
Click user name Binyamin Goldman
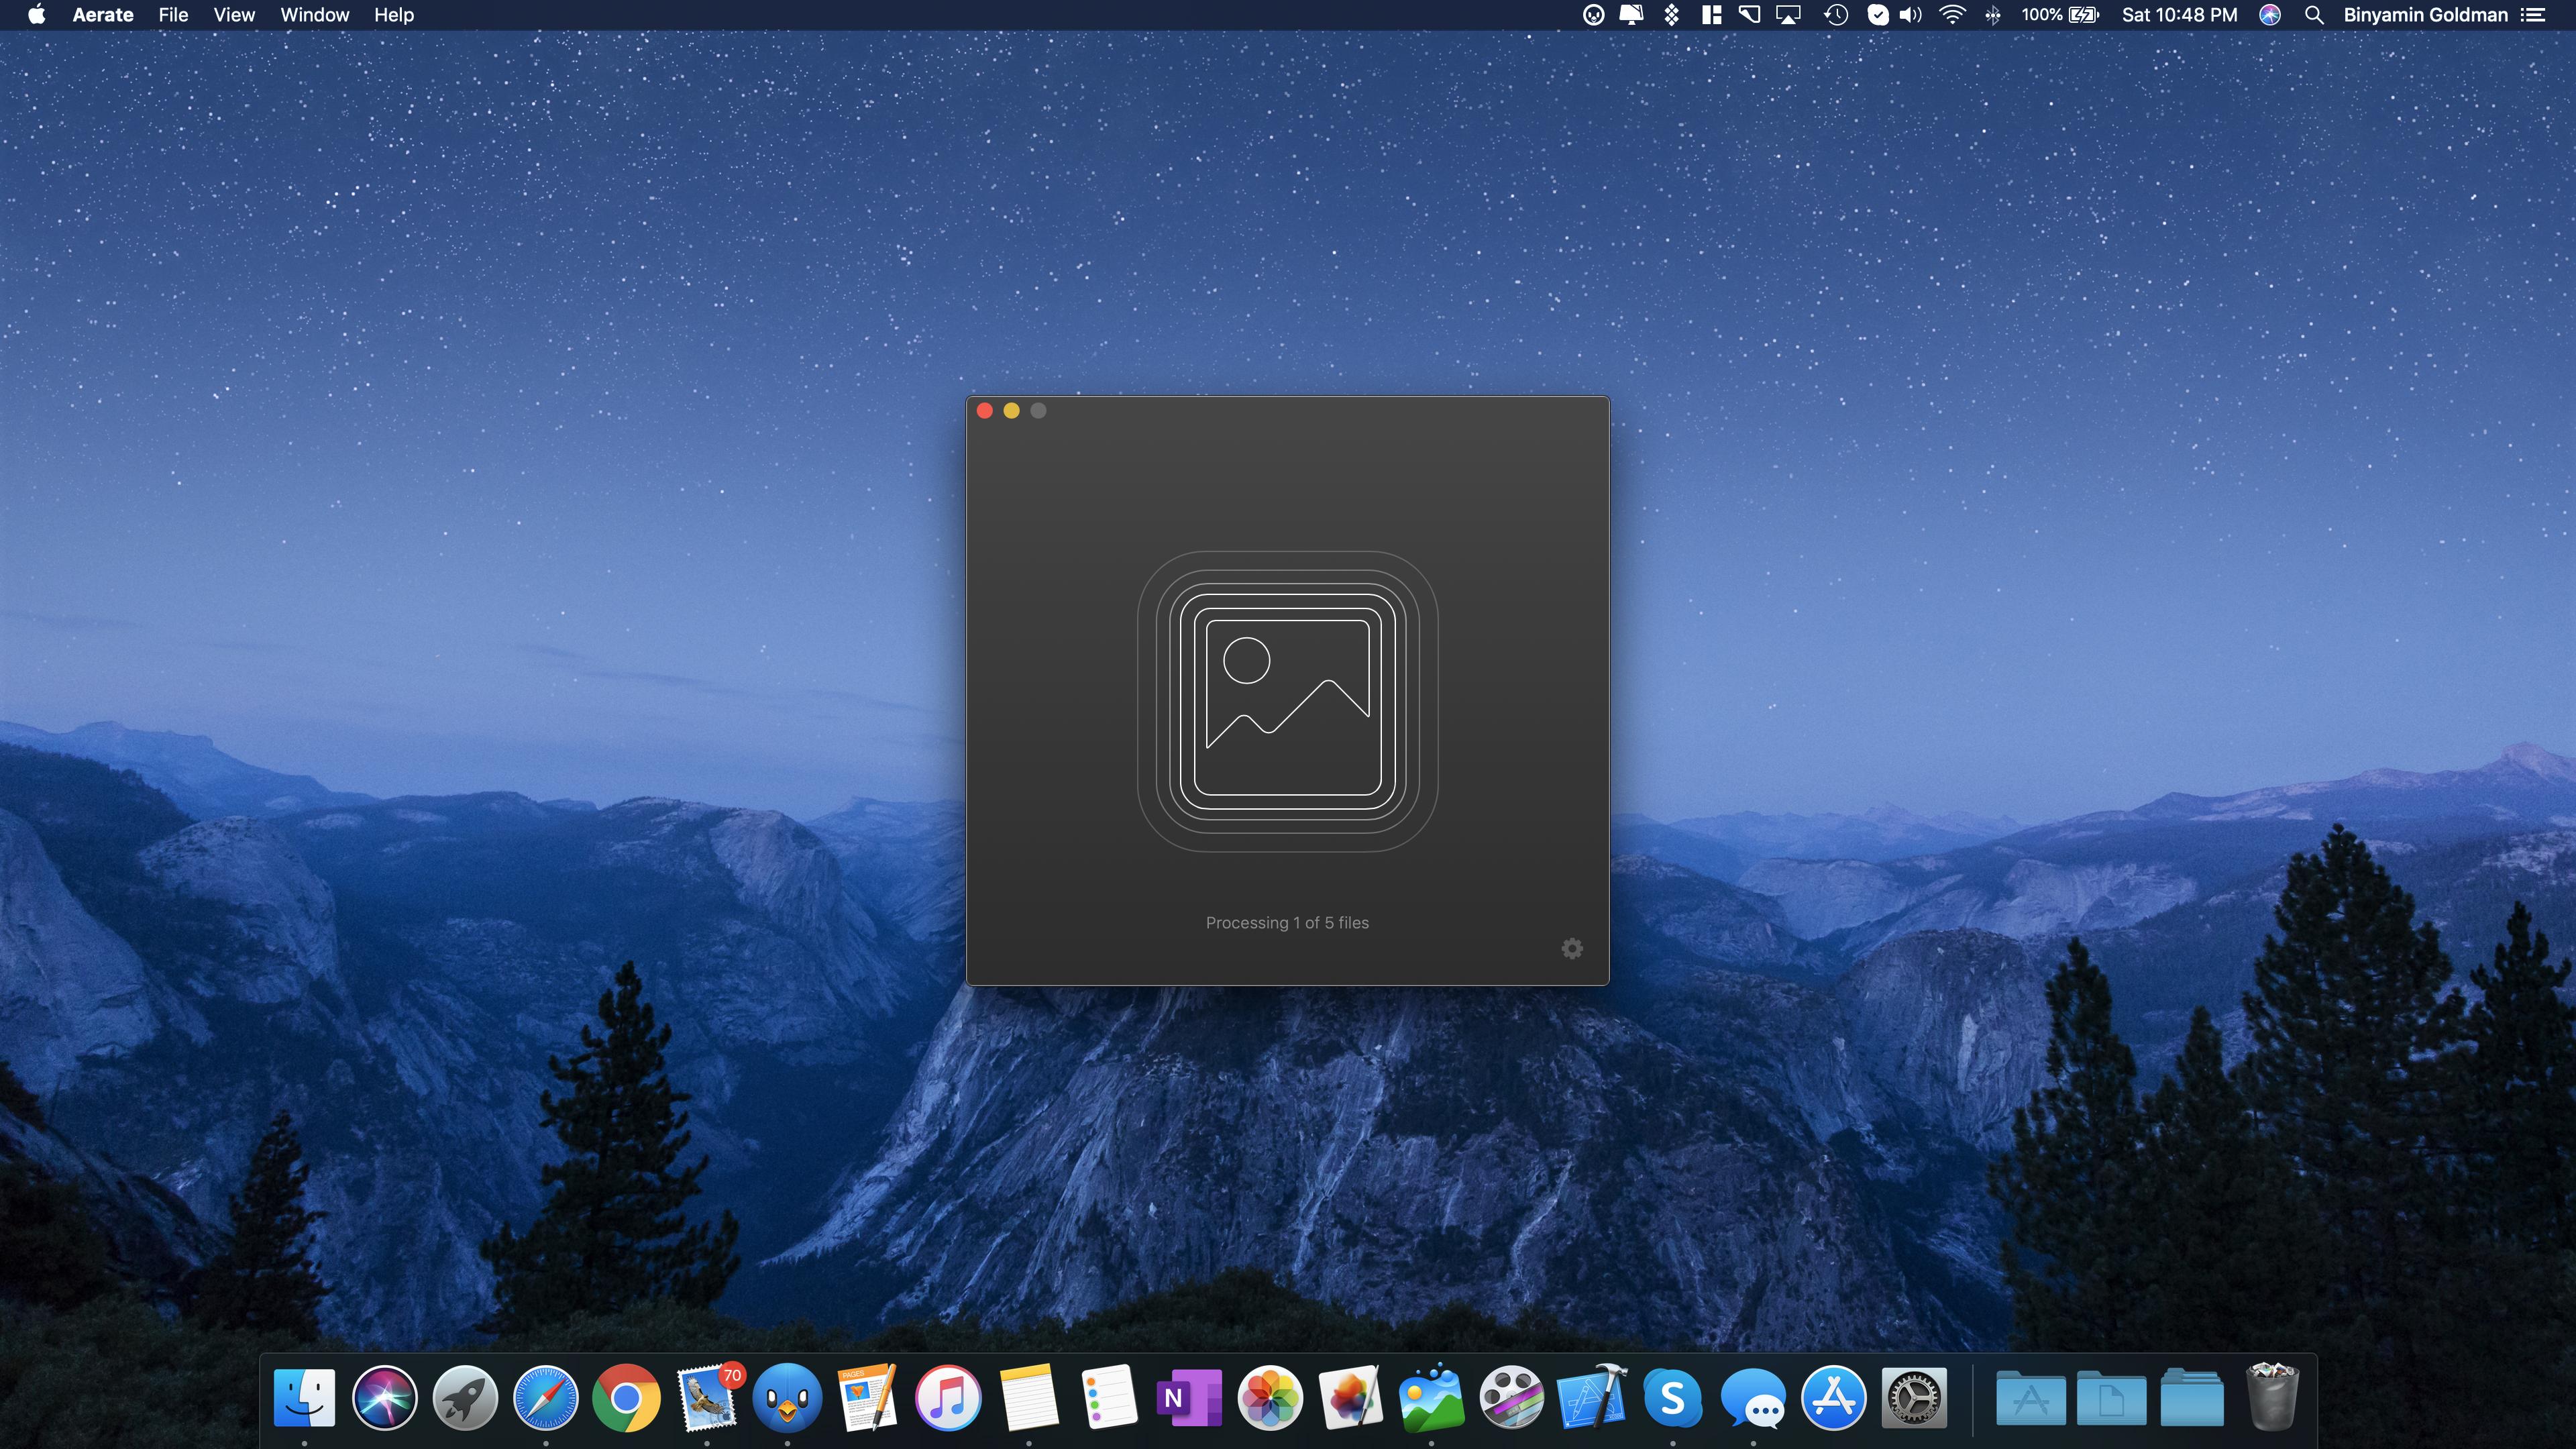[x=2425, y=15]
